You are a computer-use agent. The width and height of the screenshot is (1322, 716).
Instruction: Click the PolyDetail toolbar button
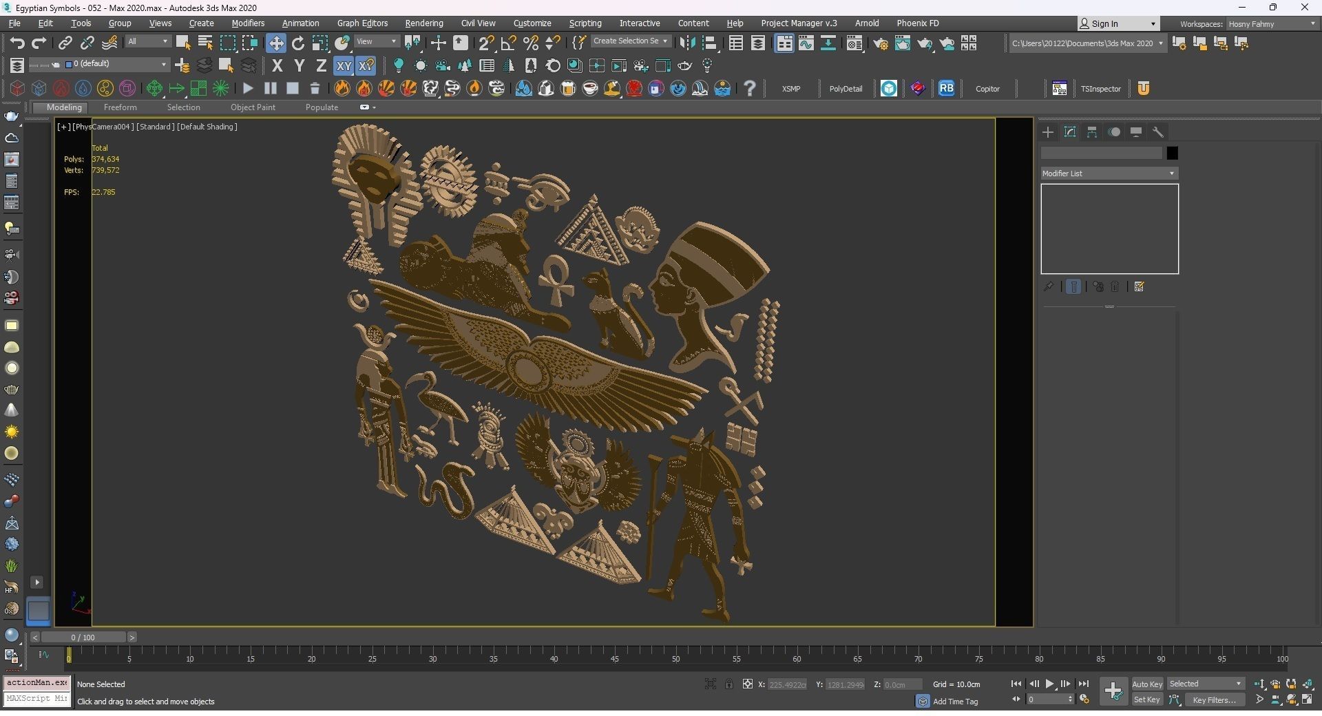(846, 89)
